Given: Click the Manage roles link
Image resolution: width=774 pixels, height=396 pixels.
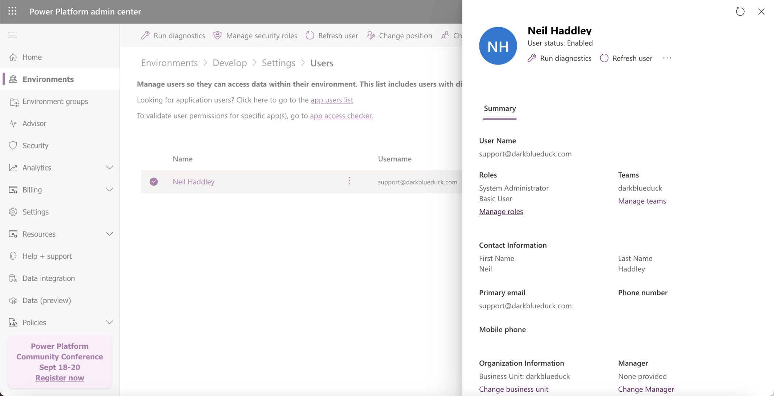Looking at the screenshot, I should pyautogui.click(x=501, y=211).
